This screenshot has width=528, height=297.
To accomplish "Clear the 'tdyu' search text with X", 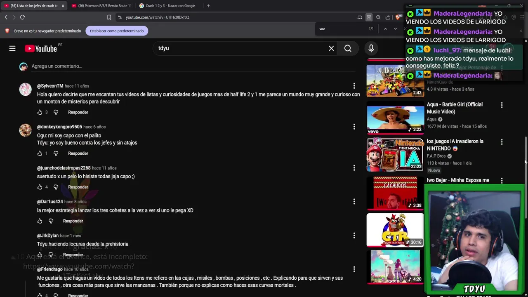I will click(x=331, y=48).
